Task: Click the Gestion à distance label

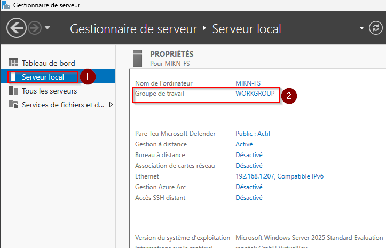Action: click(x=161, y=144)
